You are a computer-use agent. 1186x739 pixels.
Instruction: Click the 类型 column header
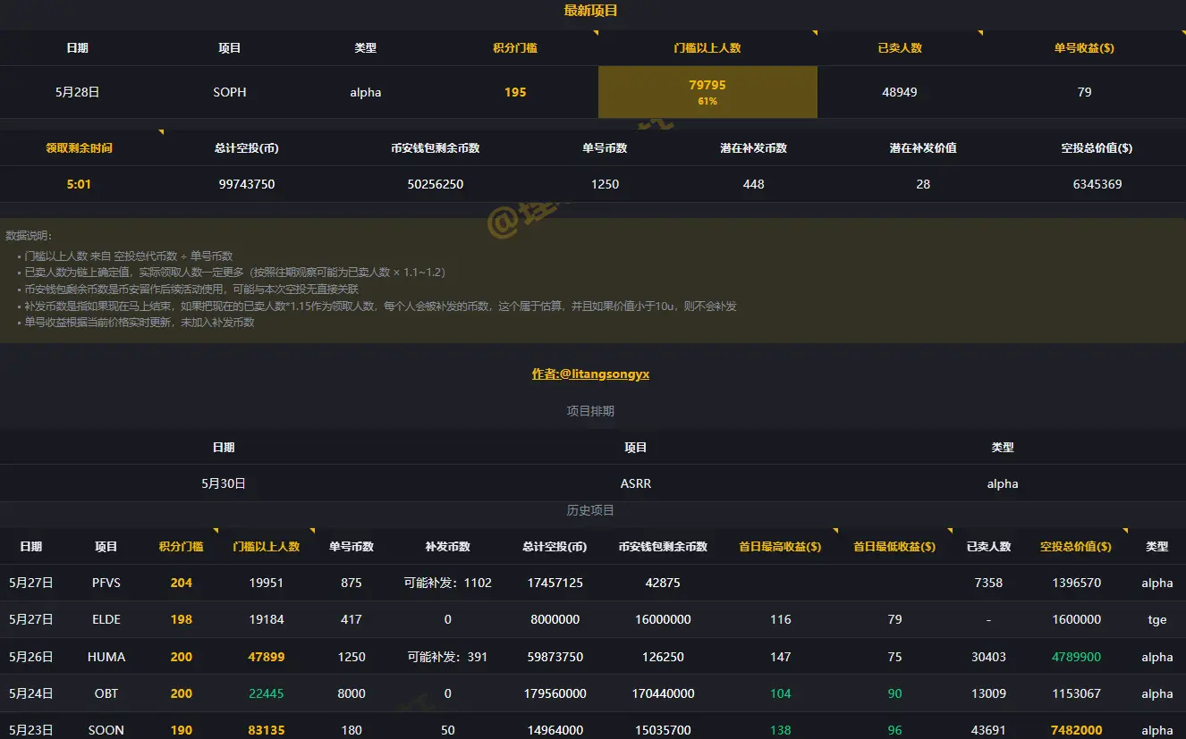365,48
